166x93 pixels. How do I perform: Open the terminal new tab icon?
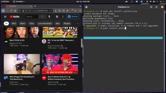pos(86,7)
